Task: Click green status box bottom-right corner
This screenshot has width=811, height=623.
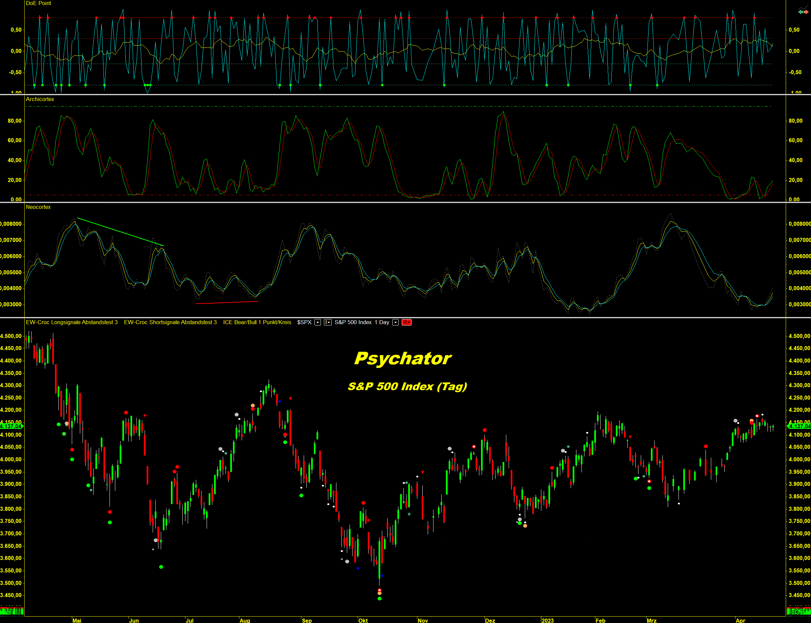Action: point(799,612)
